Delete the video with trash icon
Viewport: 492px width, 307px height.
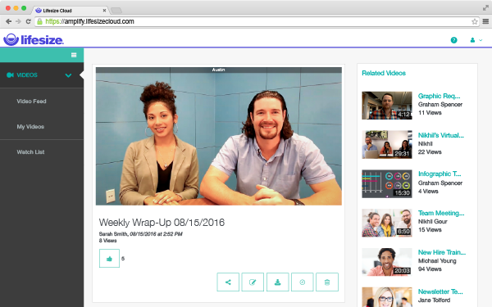click(x=327, y=282)
